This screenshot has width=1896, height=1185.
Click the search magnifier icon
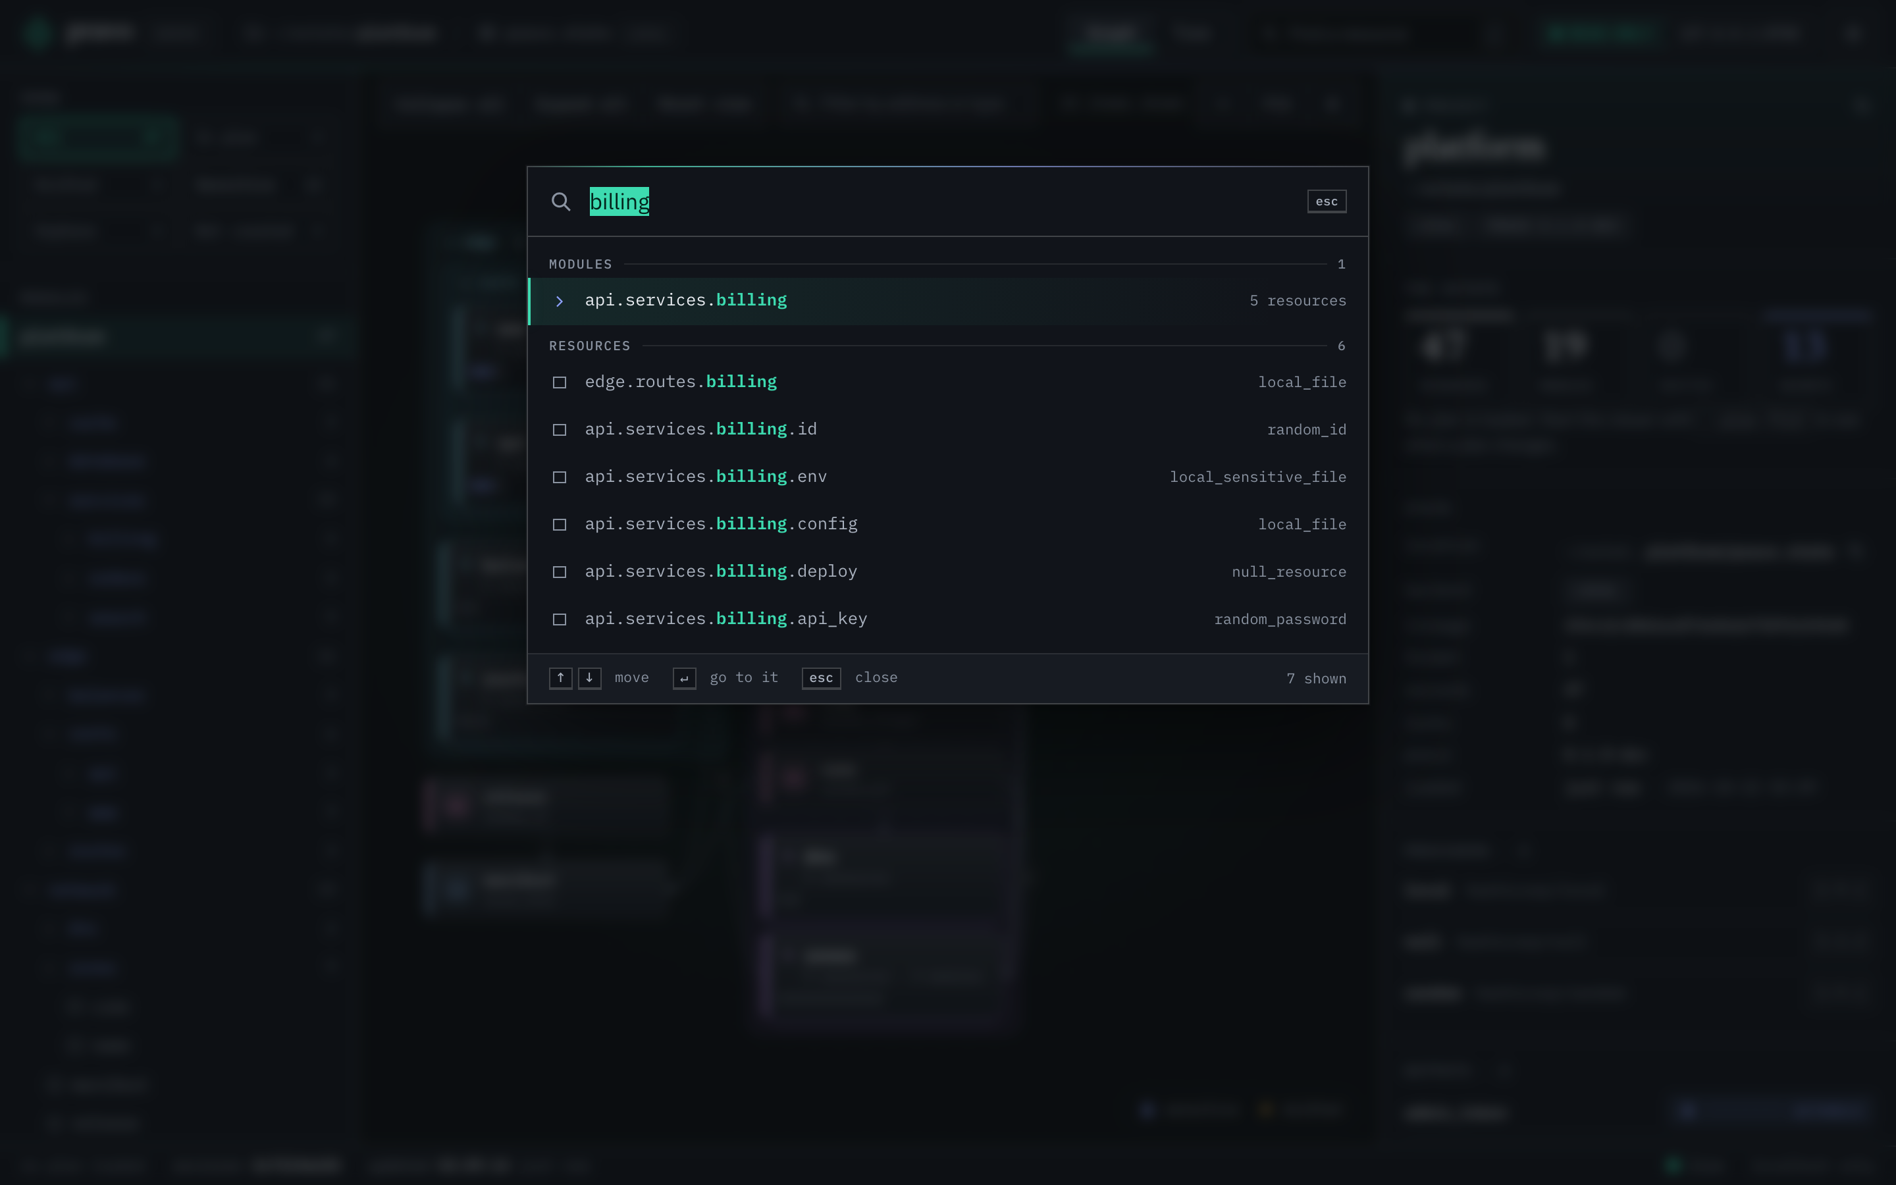pyautogui.click(x=560, y=201)
